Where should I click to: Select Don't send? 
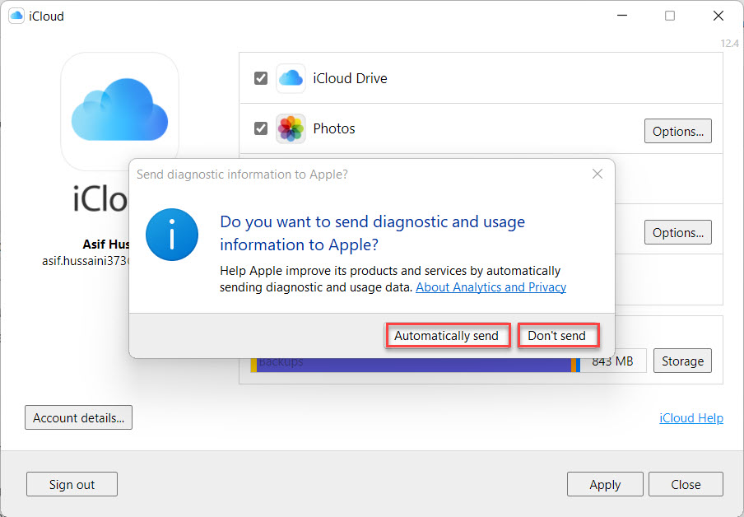point(557,336)
